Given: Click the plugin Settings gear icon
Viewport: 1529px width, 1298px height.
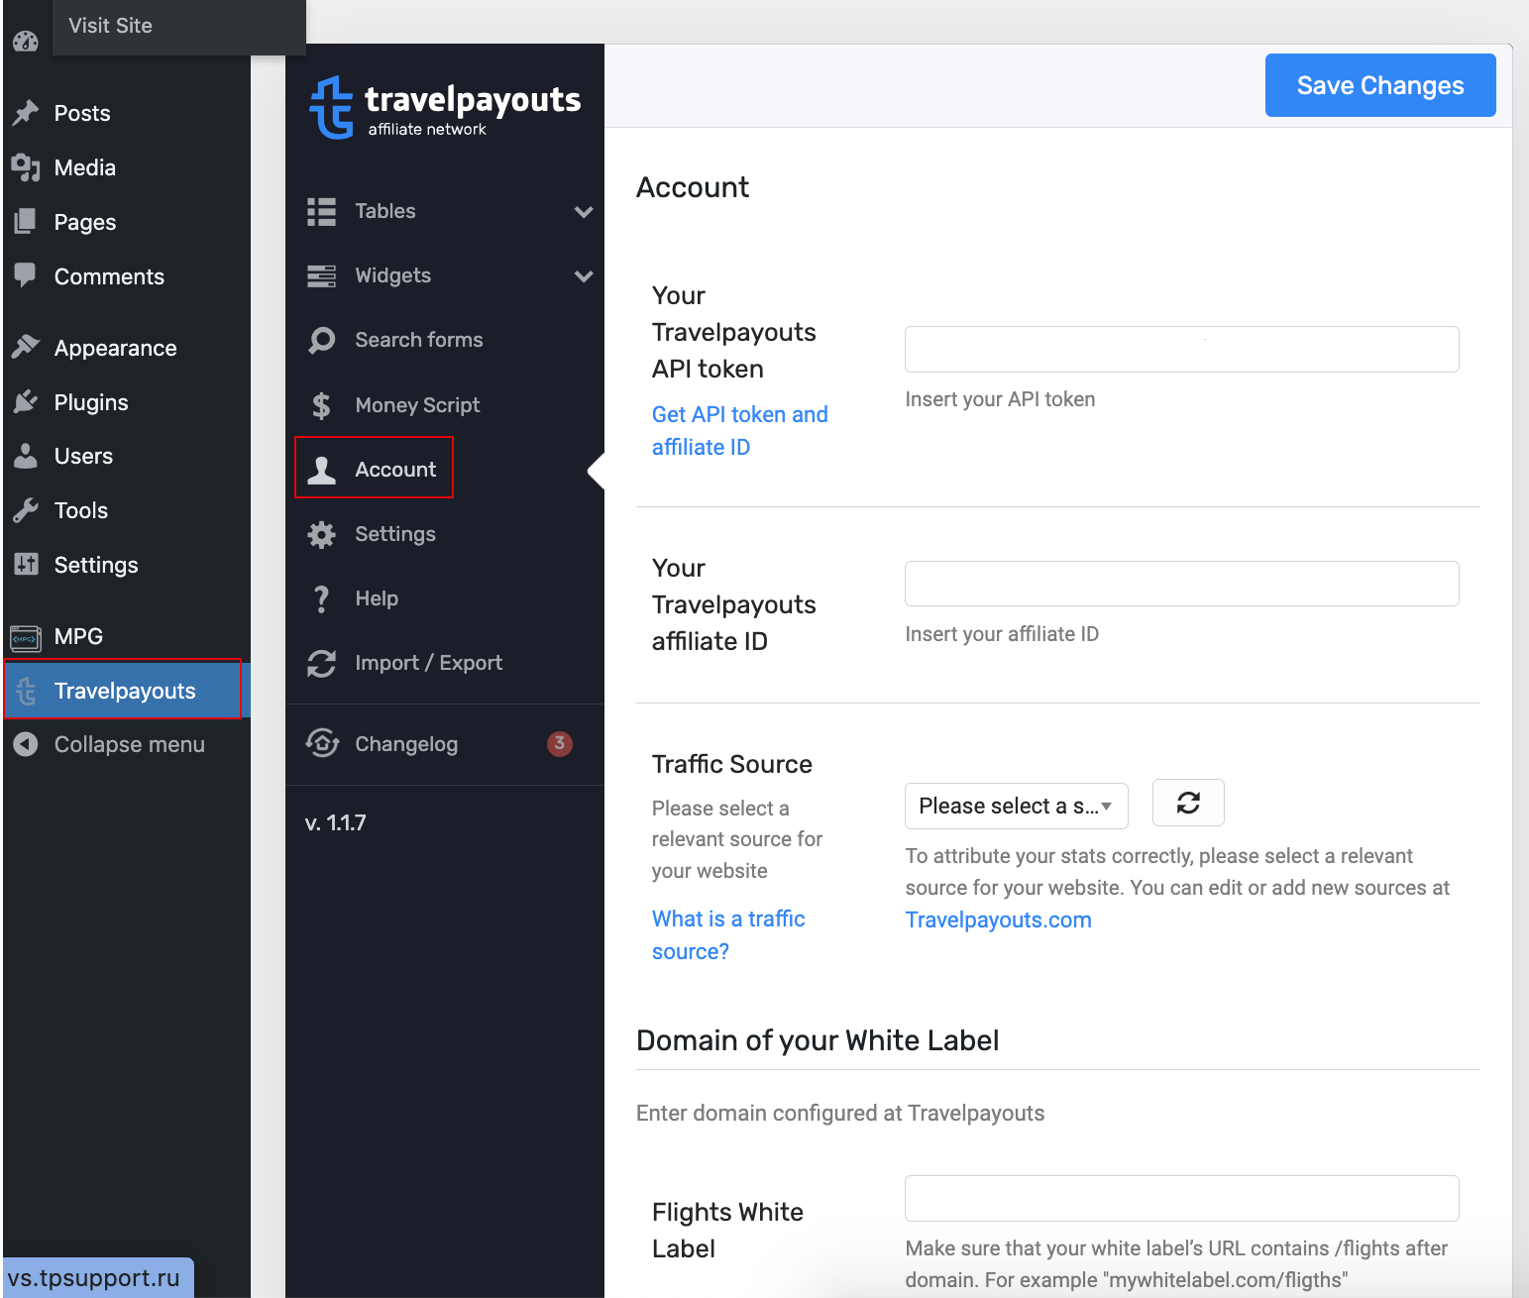Looking at the screenshot, I should click(x=321, y=534).
